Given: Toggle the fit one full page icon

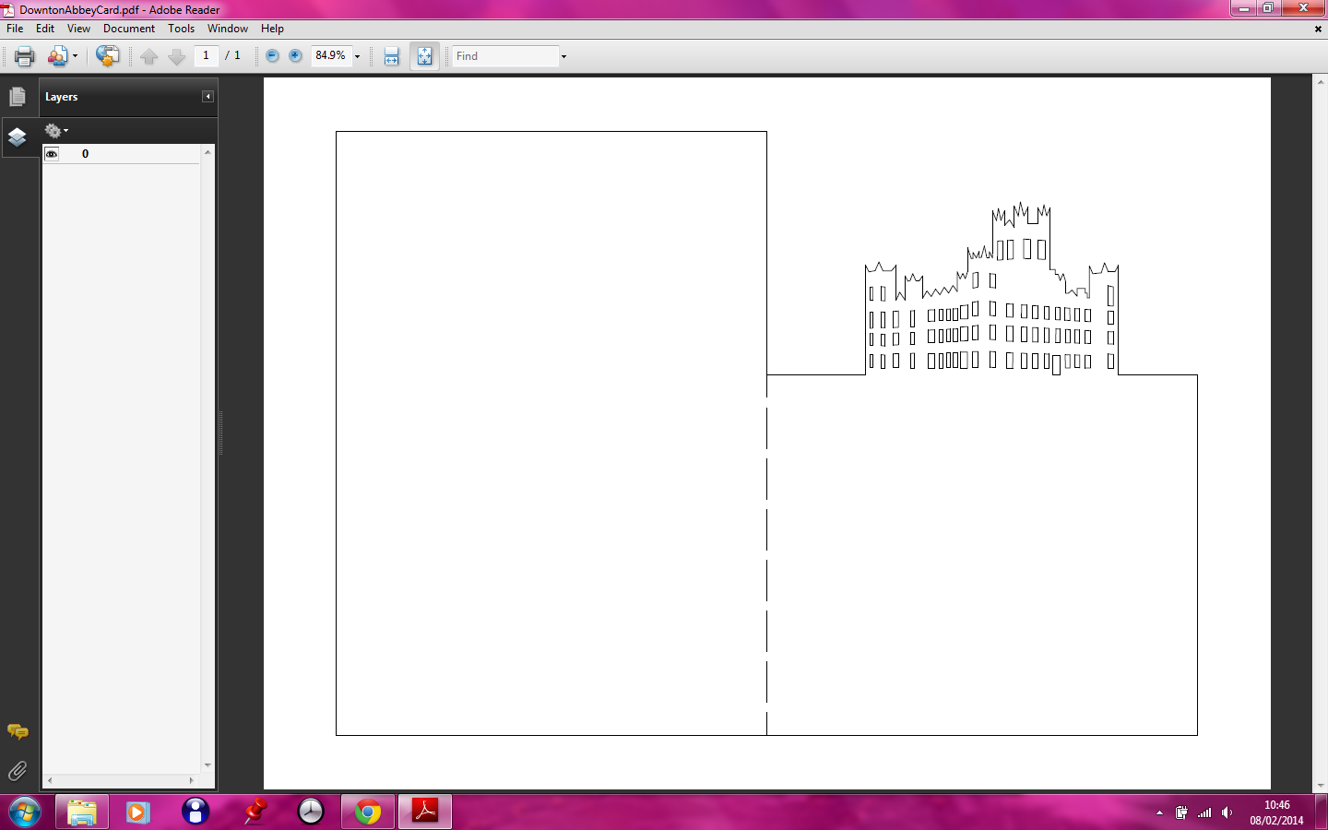Looking at the screenshot, I should (424, 56).
